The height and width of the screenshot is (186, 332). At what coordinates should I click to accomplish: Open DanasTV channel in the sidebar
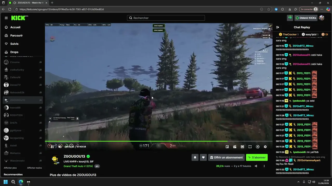click(23, 85)
